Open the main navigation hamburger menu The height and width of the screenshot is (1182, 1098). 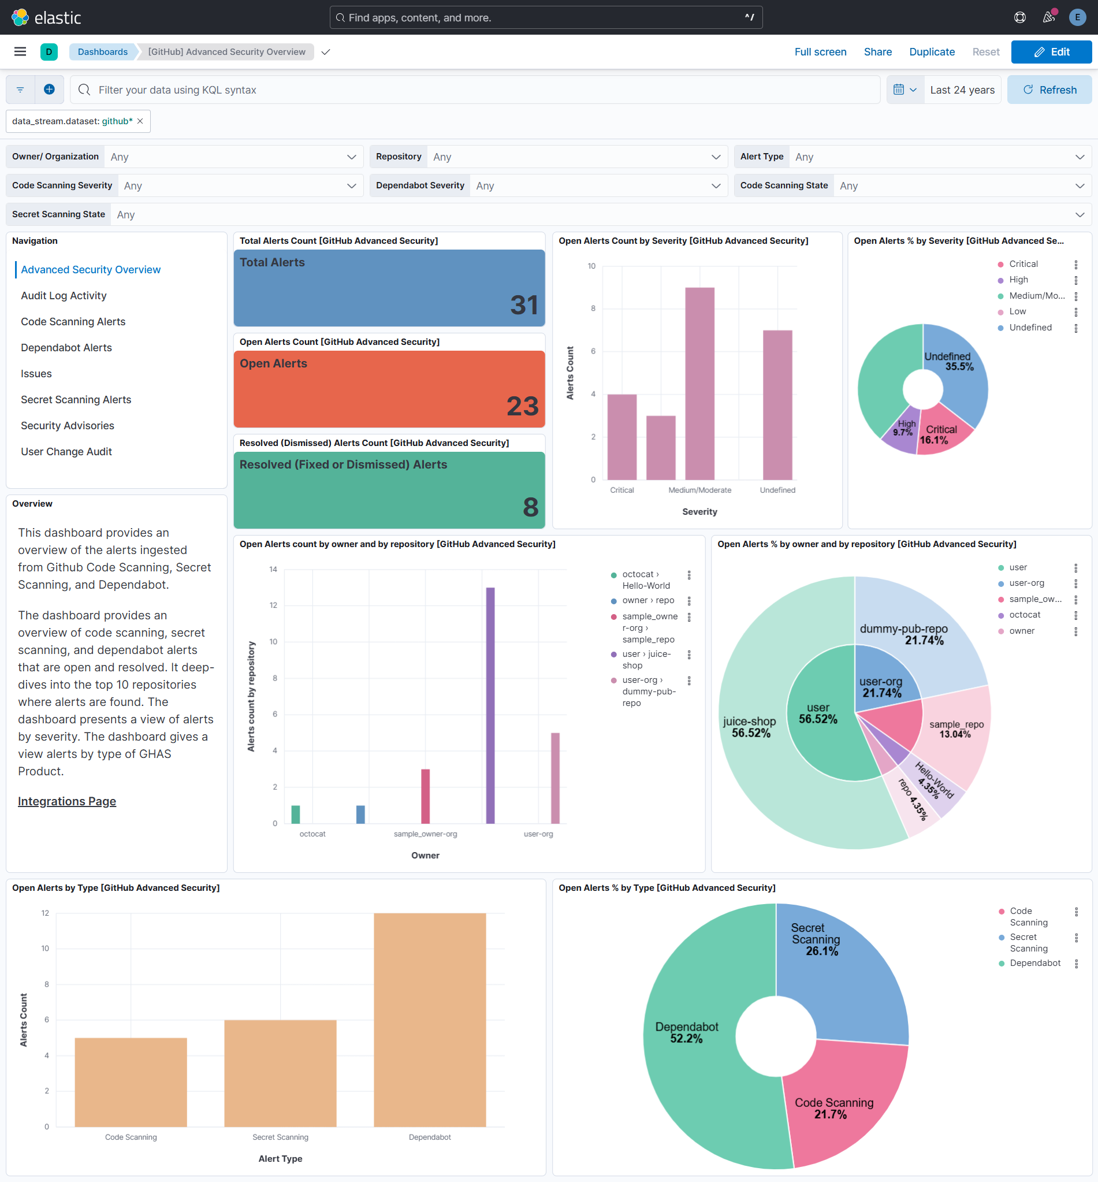20,51
